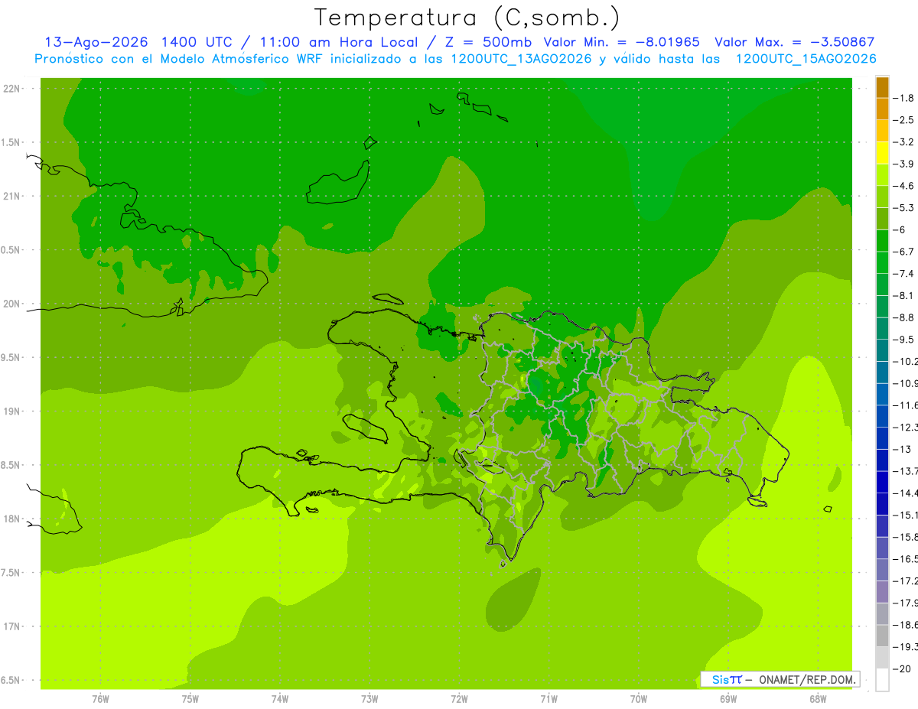
Task: Select the '11:00 am Hora Local' text
Action: [x=338, y=42]
